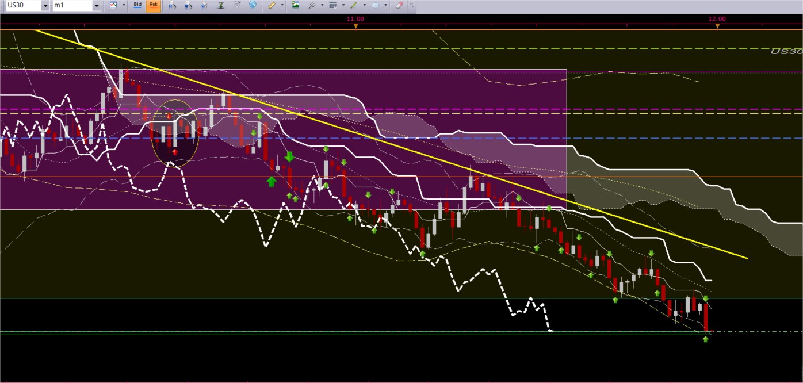
Task: Expand the trend line dropdown arrow
Action: click(365, 5)
